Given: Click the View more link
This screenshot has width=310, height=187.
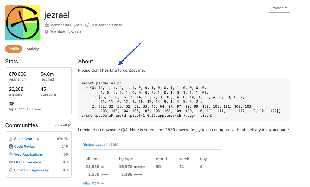Looking at the screenshot, I should (x=93, y=183).
